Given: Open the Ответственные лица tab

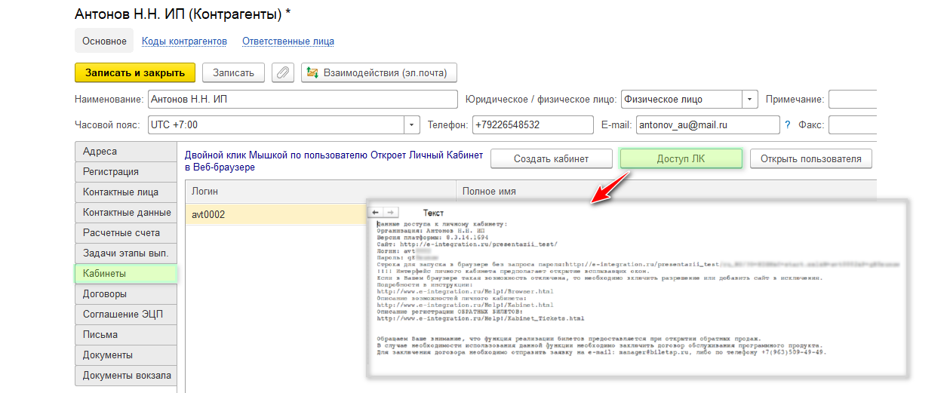Looking at the screenshot, I should tap(288, 41).
